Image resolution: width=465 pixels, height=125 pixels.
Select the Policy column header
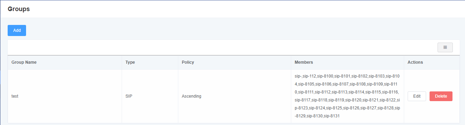pyautogui.click(x=188, y=62)
